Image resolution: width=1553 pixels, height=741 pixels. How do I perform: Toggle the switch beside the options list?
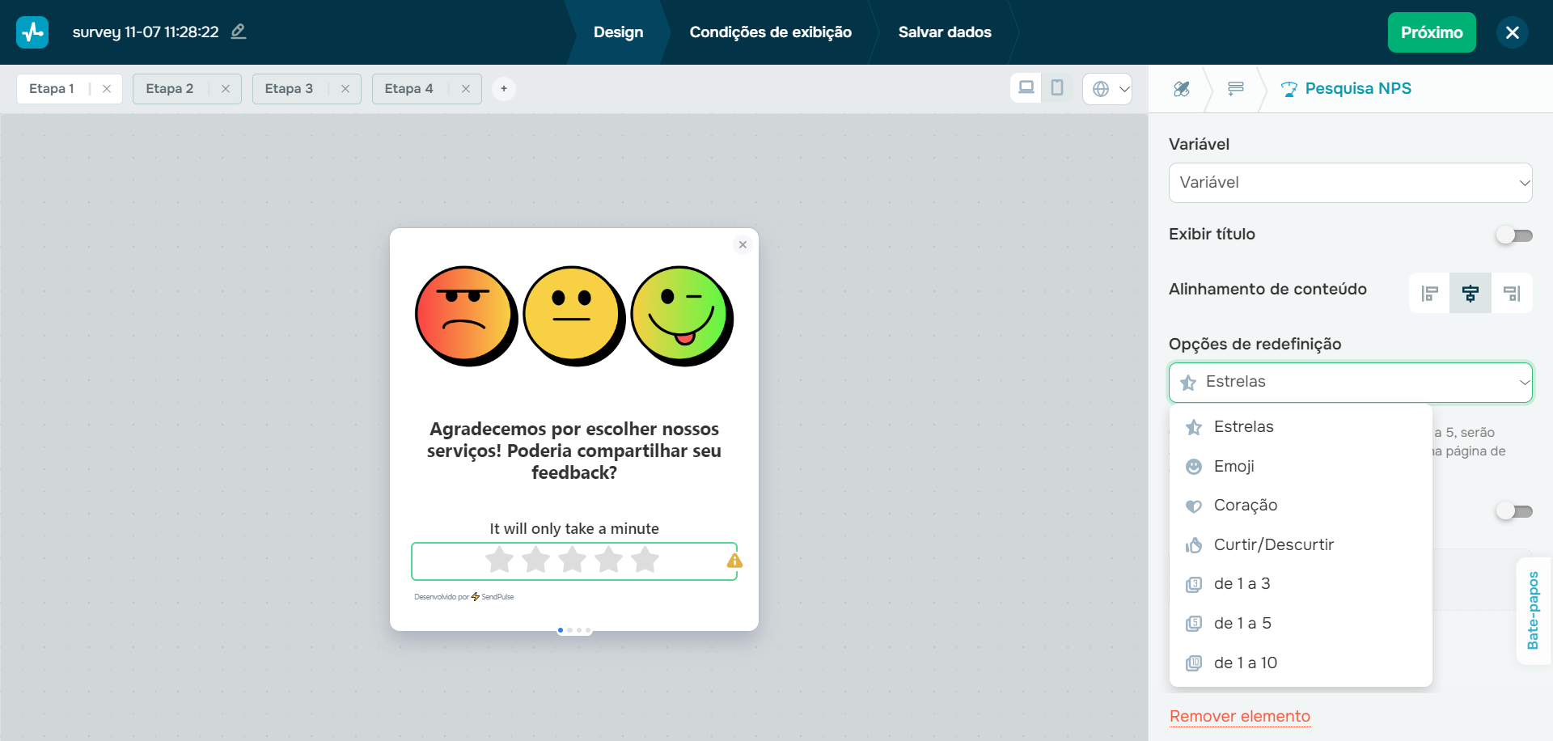pos(1514,511)
